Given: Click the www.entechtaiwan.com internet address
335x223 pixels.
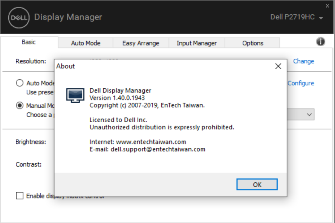Looking at the screenshot, I should 151,142.
